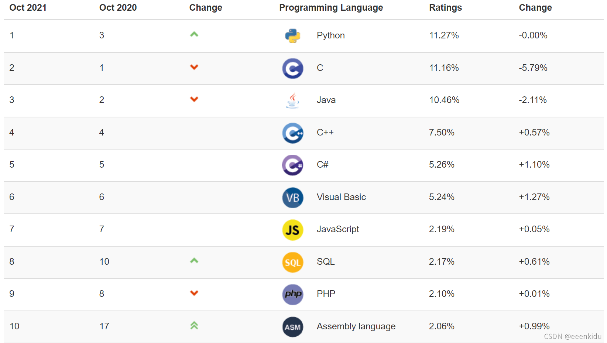
Task: Select the Ratings column header
Action: pyautogui.click(x=445, y=8)
